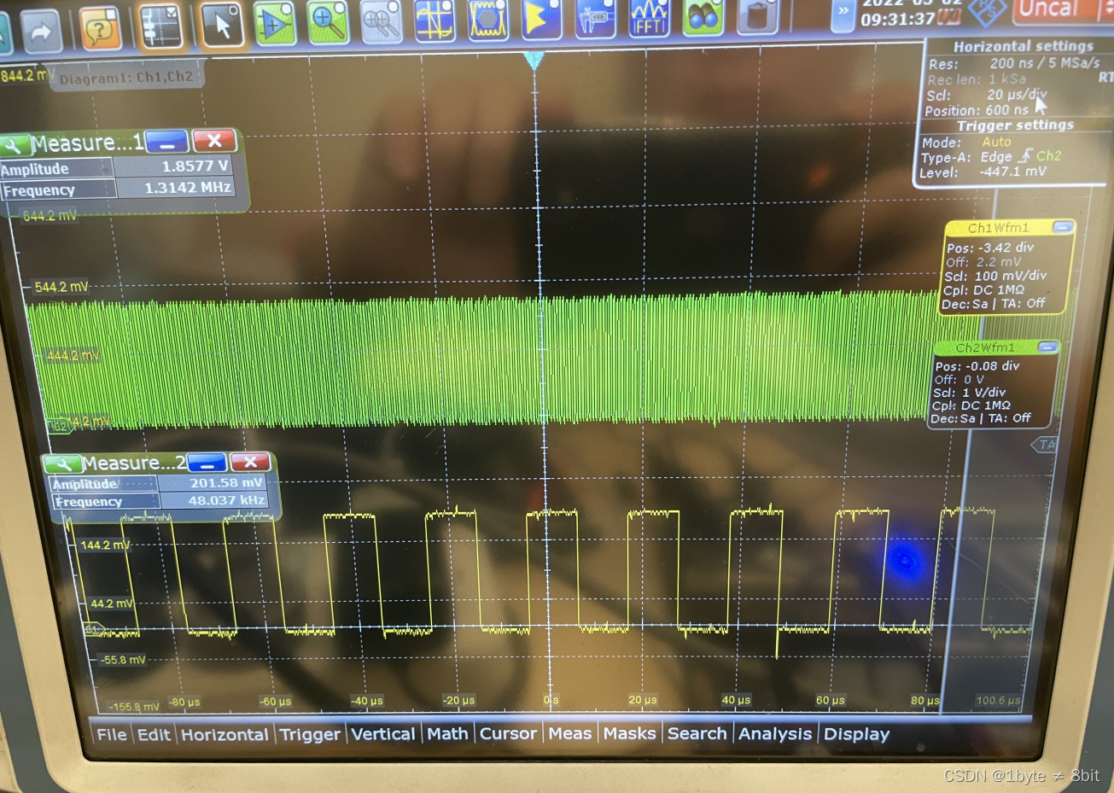Image resolution: width=1114 pixels, height=793 pixels.
Task: Open the Help question-mark tool
Action: click(100, 28)
